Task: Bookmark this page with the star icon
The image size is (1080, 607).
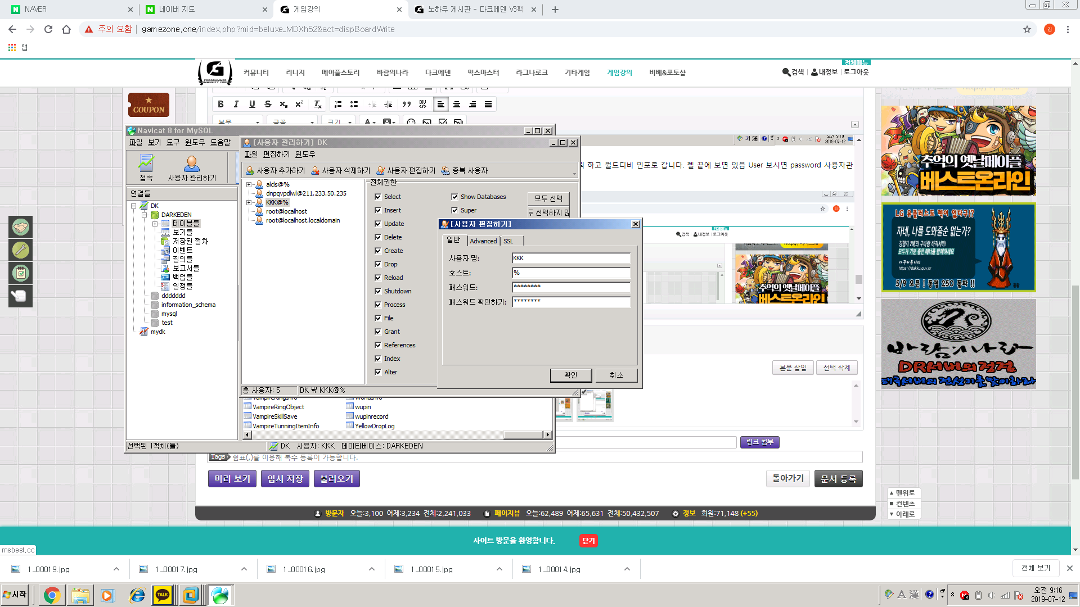Action: 1027,29
